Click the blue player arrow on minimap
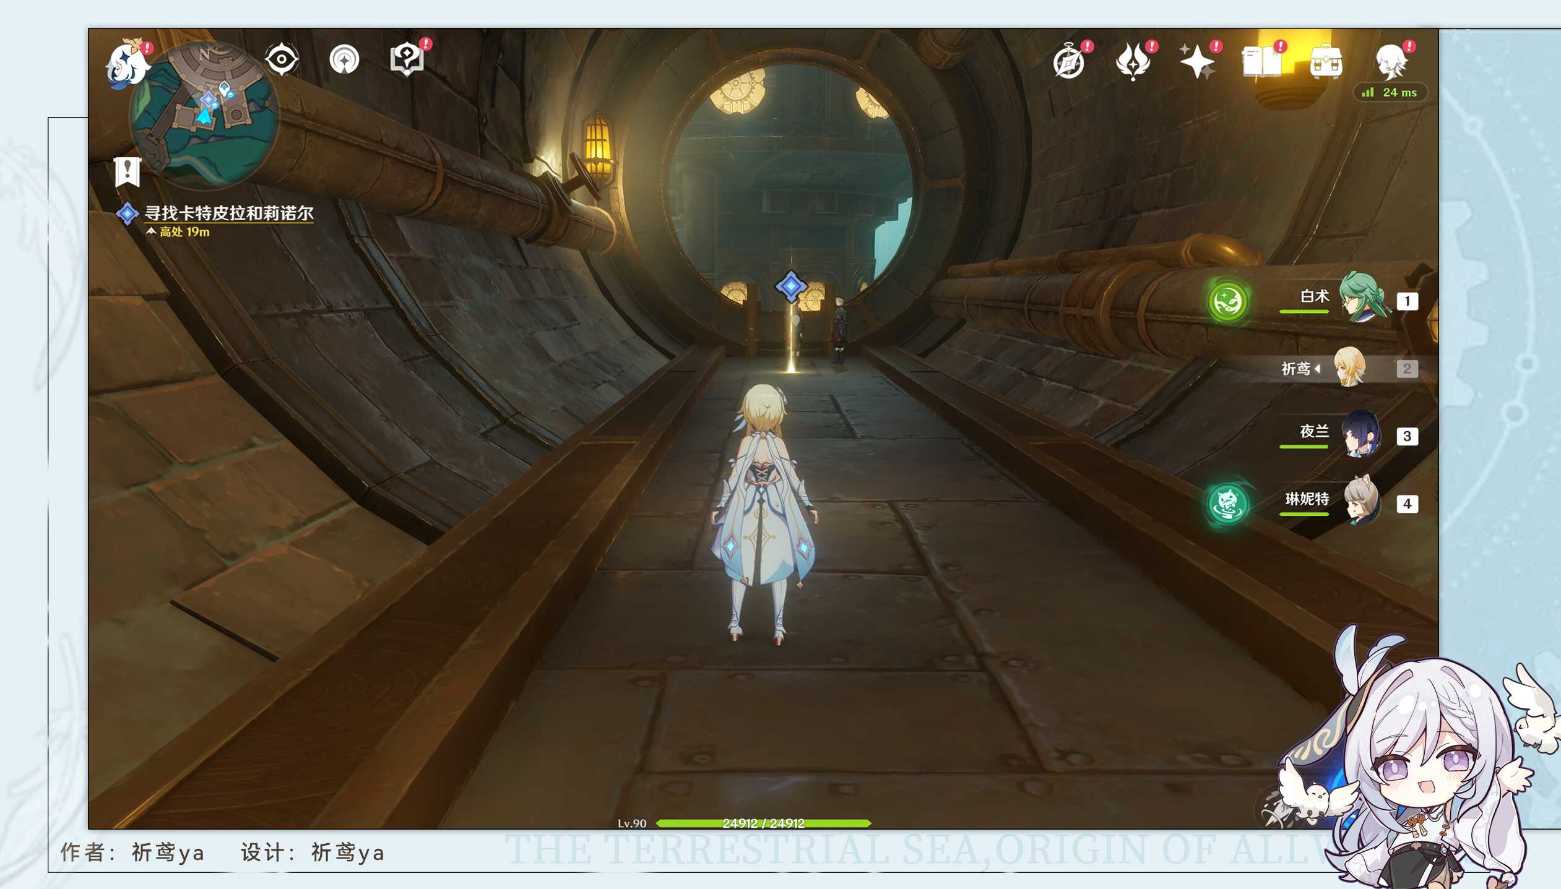The image size is (1561, 889). tap(204, 116)
